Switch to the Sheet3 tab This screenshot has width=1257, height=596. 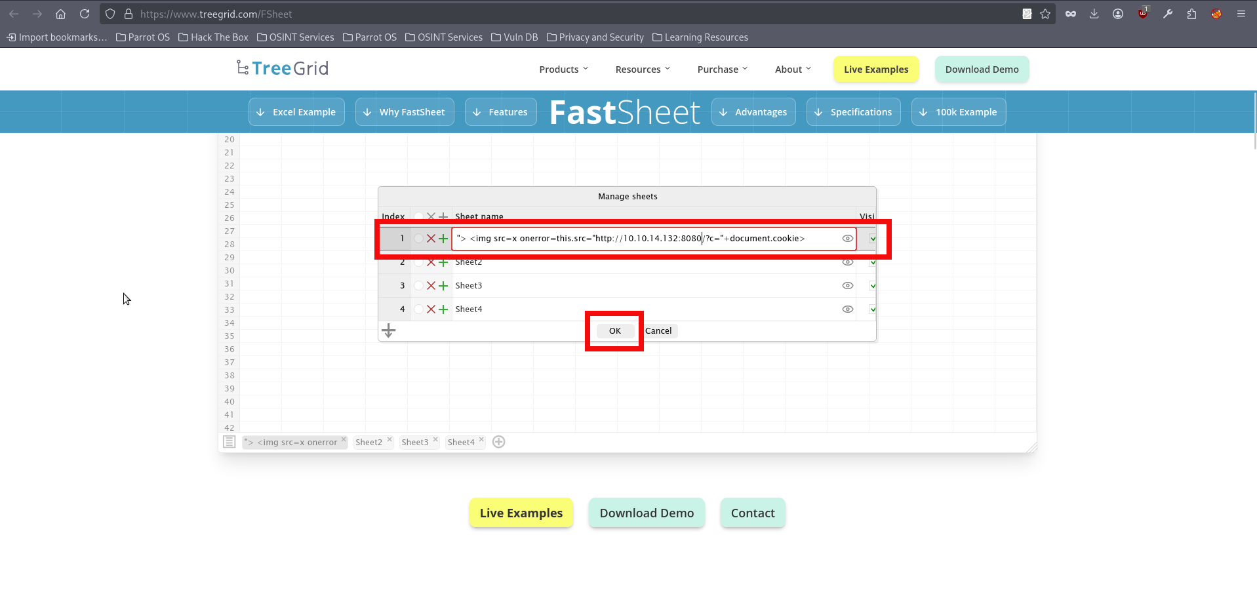[415, 441]
